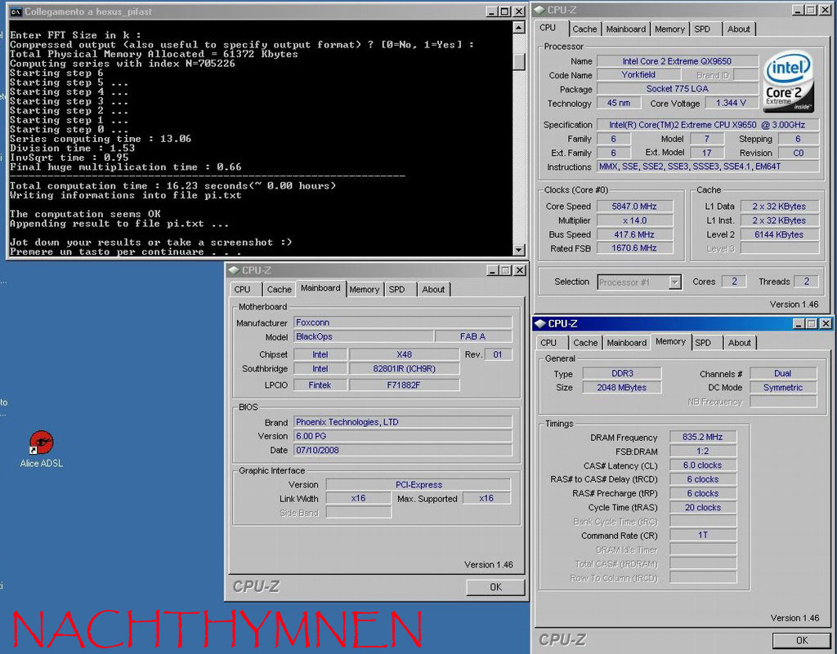Viewport: 837px width, 654px height.
Task: Click the Level 2 cache value 6144 KBytes
Action: (x=779, y=234)
